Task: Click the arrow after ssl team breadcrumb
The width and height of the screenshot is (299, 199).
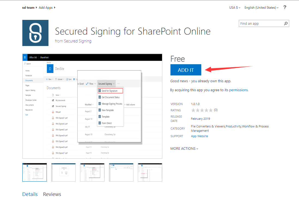Action: click(36, 8)
